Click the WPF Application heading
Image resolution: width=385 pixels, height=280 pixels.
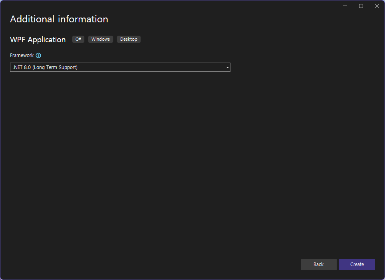[x=38, y=39]
